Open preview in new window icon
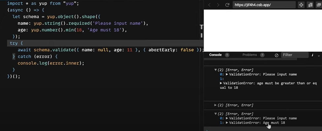Viewport: 322px width, 131px height. 318,5
